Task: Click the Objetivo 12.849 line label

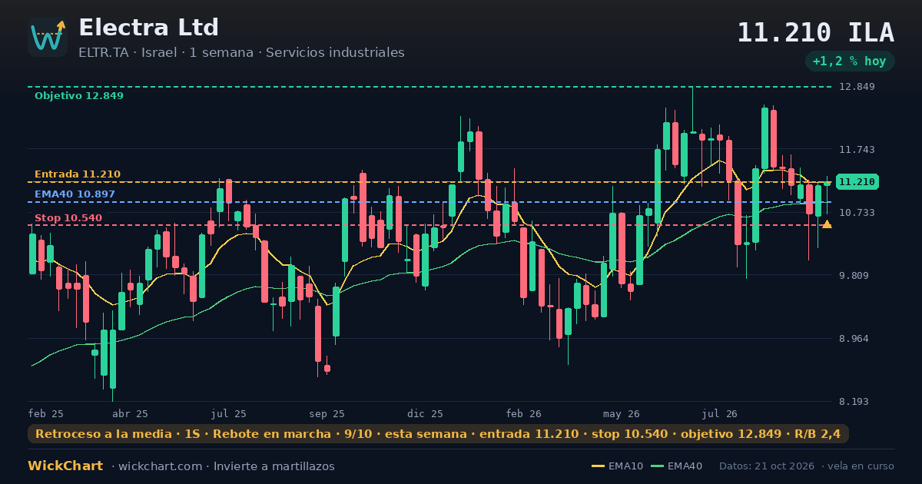Action: pyautogui.click(x=78, y=96)
